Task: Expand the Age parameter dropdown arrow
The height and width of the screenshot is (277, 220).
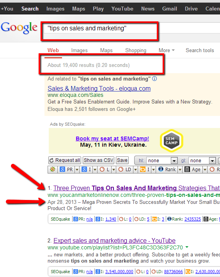Action: (x=205, y=170)
